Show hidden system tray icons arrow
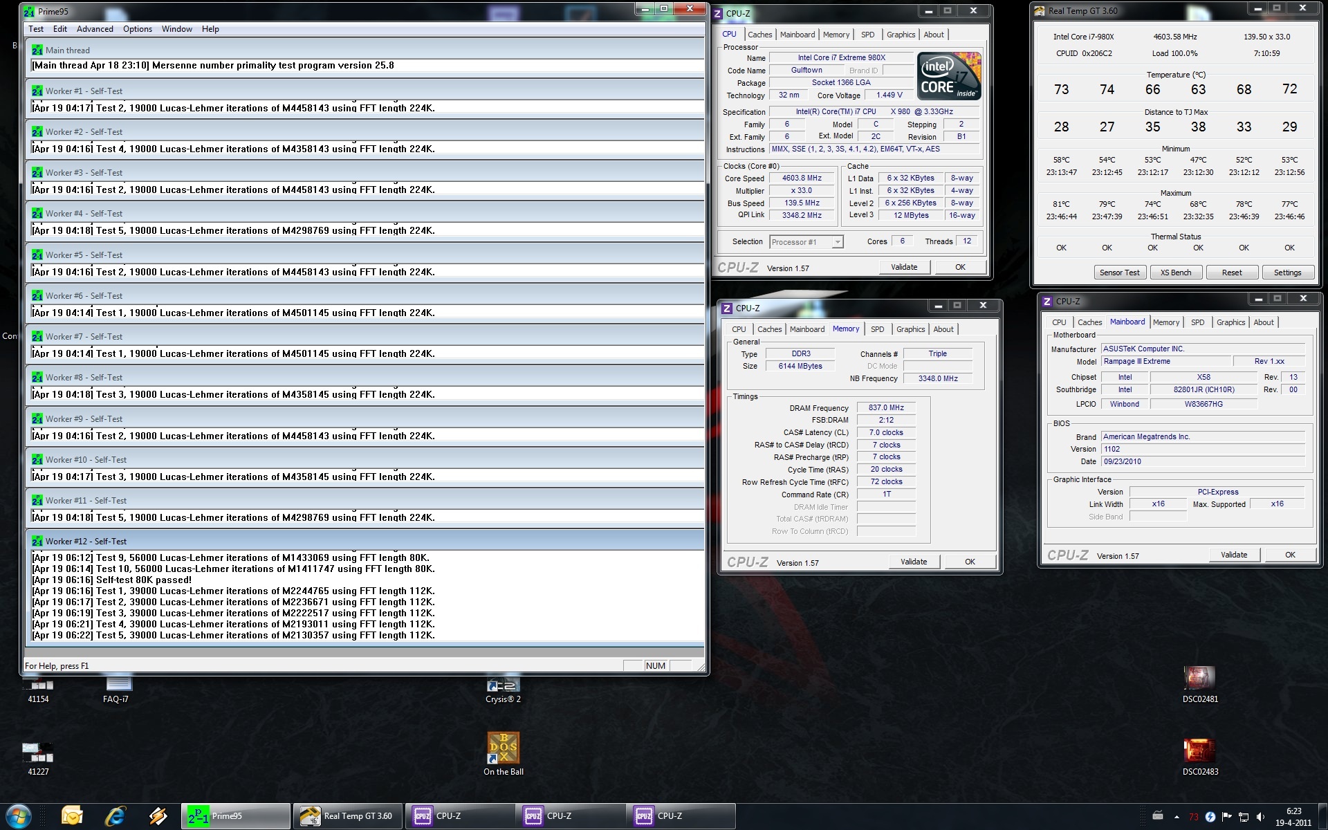Image resolution: width=1328 pixels, height=830 pixels. [1177, 817]
